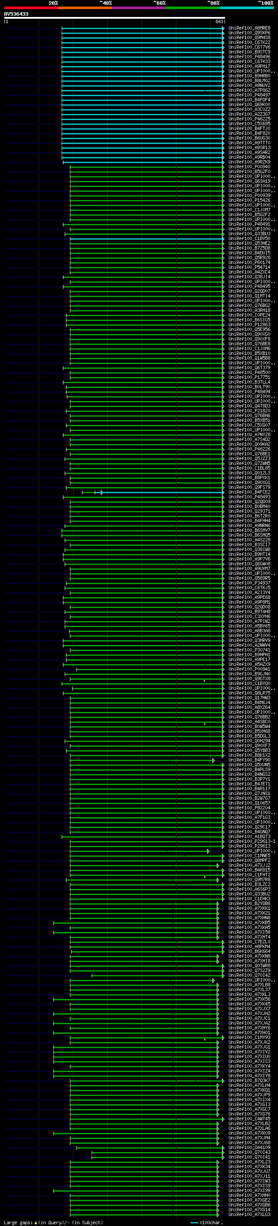Click hit label UniRef100_B2YDB8

[x=249, y=903]
